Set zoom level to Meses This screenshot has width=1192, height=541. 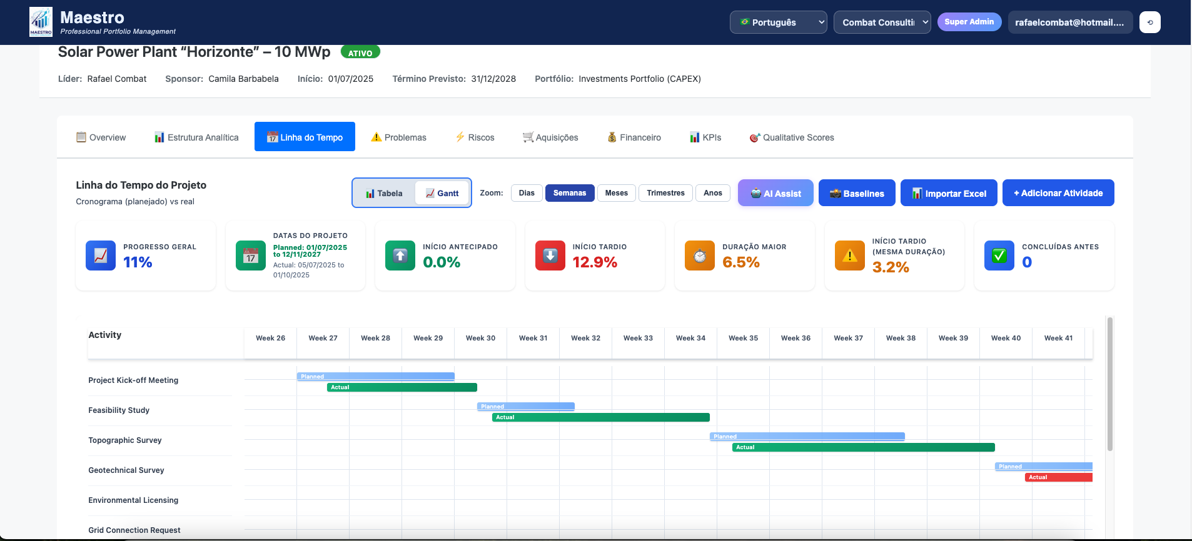(616, 193)
